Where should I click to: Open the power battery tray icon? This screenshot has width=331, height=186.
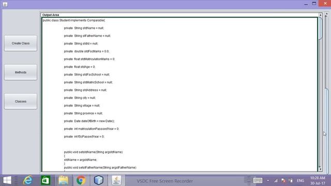[x=291, y=180]
